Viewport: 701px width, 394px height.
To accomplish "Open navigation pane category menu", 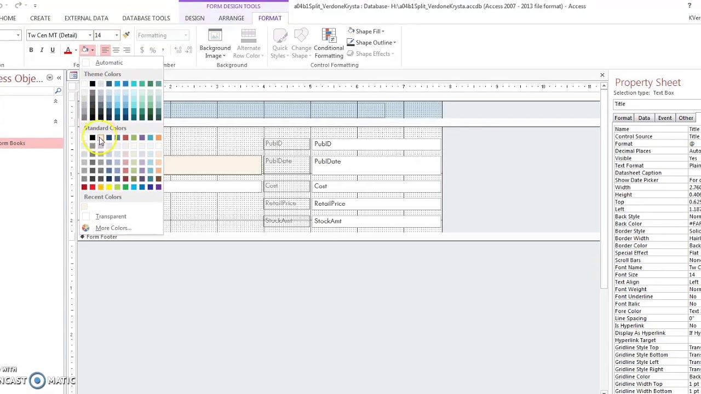I will (50, 78).
